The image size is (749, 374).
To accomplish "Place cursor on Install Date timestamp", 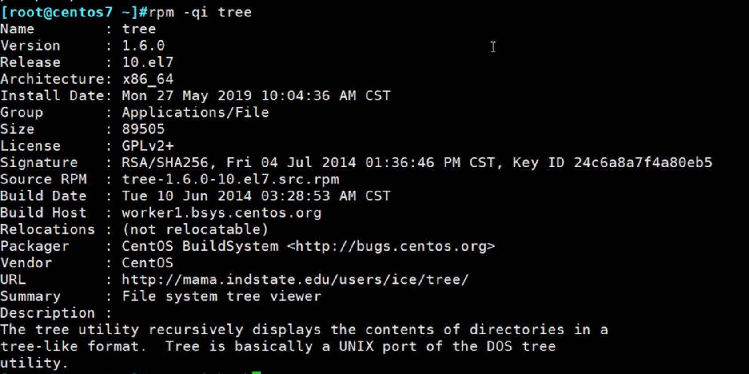I will click(256, 96).
